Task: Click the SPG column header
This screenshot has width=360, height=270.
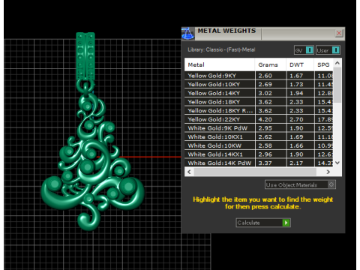Action: pos(323,64)
